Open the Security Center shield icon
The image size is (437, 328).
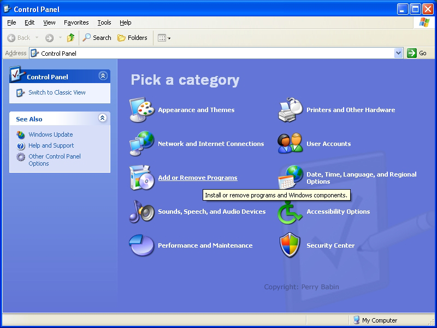tap(290, 245)
